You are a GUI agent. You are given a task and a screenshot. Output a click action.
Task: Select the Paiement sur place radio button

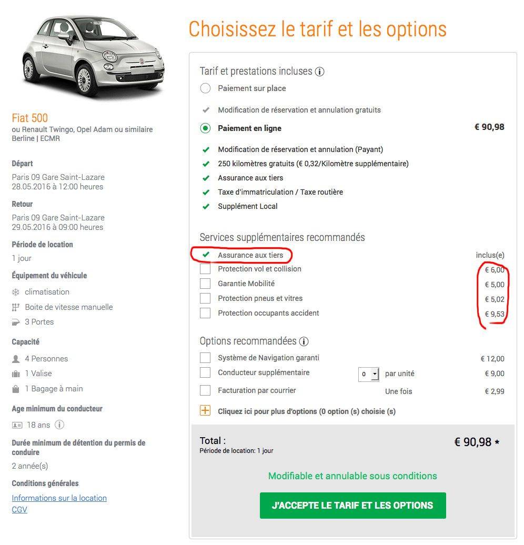click(205, 88)
